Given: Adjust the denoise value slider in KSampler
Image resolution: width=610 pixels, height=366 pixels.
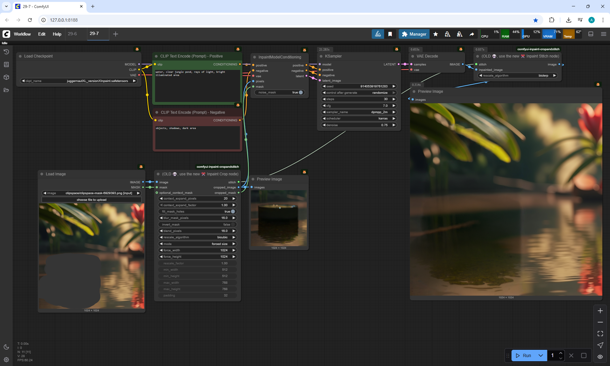Looking at the screenshot, I should pyautogui.click(x=359, y=125).
